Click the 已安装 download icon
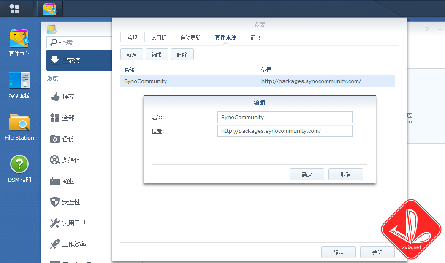This screenshot has width=445, height=263. click(x=55, y=60)
